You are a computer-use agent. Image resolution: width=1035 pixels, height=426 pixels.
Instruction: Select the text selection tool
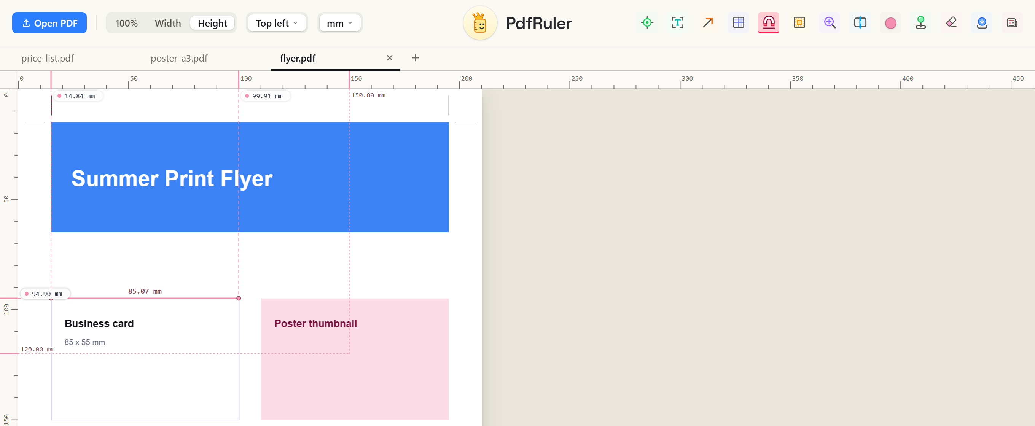677,23
